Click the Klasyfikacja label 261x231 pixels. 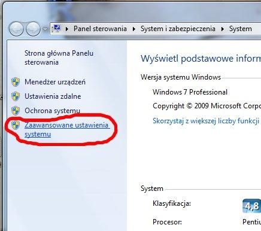(172, 203)
